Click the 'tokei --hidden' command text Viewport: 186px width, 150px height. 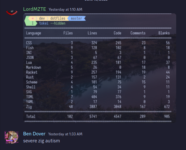pos(52,23)
